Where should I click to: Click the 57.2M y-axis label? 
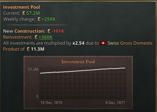pos(33,69)
